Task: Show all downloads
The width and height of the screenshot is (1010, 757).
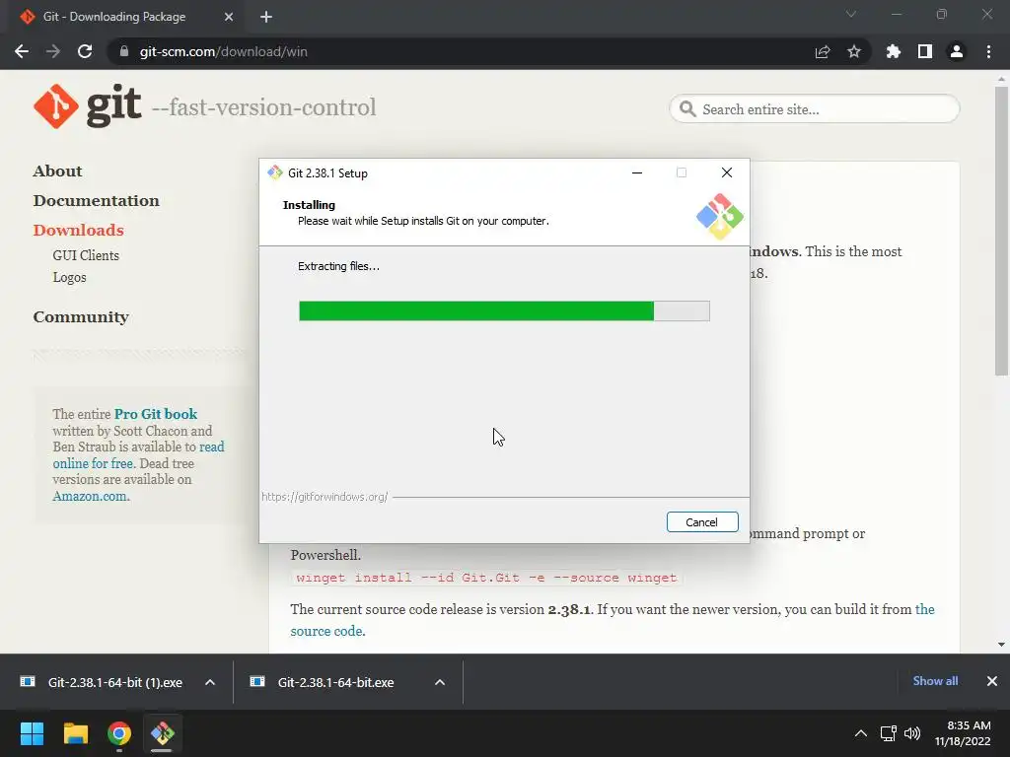Action: pyautogui.click(x=935, y=681)
